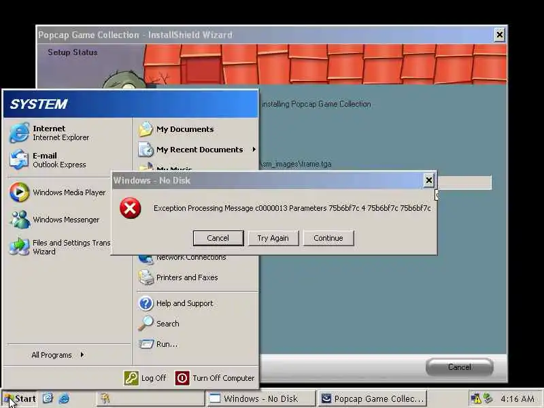Click the Turn Off Computer power icon
The width and height of the screenshot is (544, 408).
coord(182,378)
